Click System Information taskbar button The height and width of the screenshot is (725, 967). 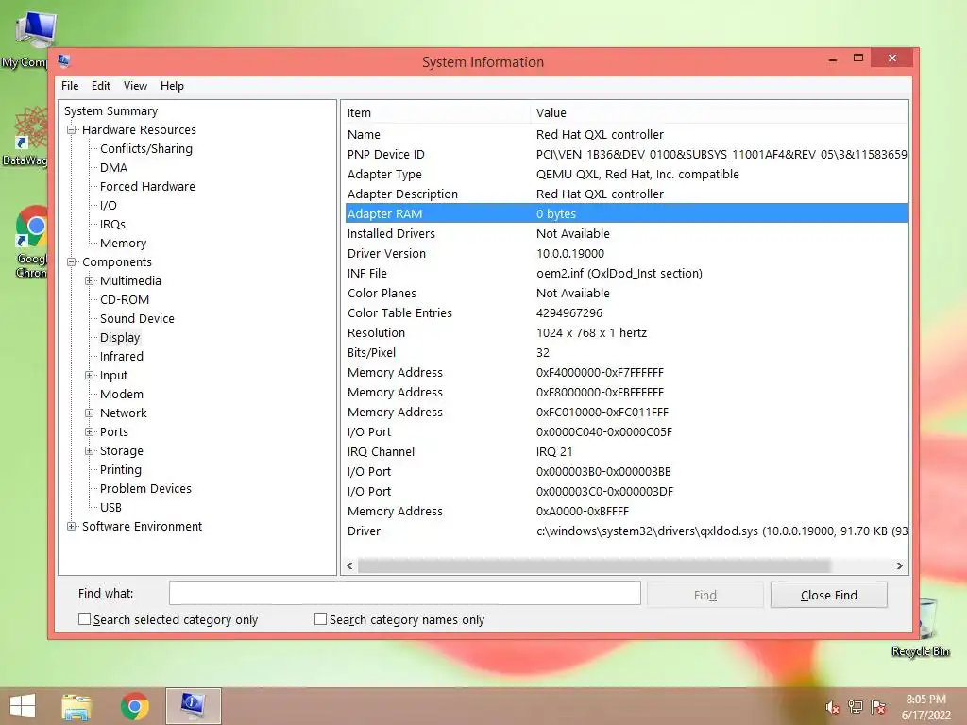pos(193,706)
